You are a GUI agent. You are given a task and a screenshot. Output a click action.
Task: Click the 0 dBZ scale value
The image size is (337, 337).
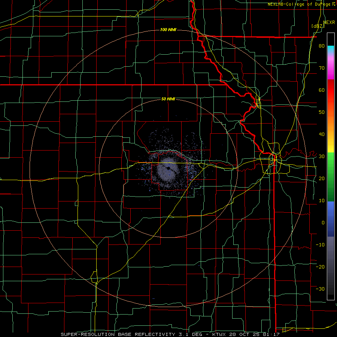click(x=323, y=223)
